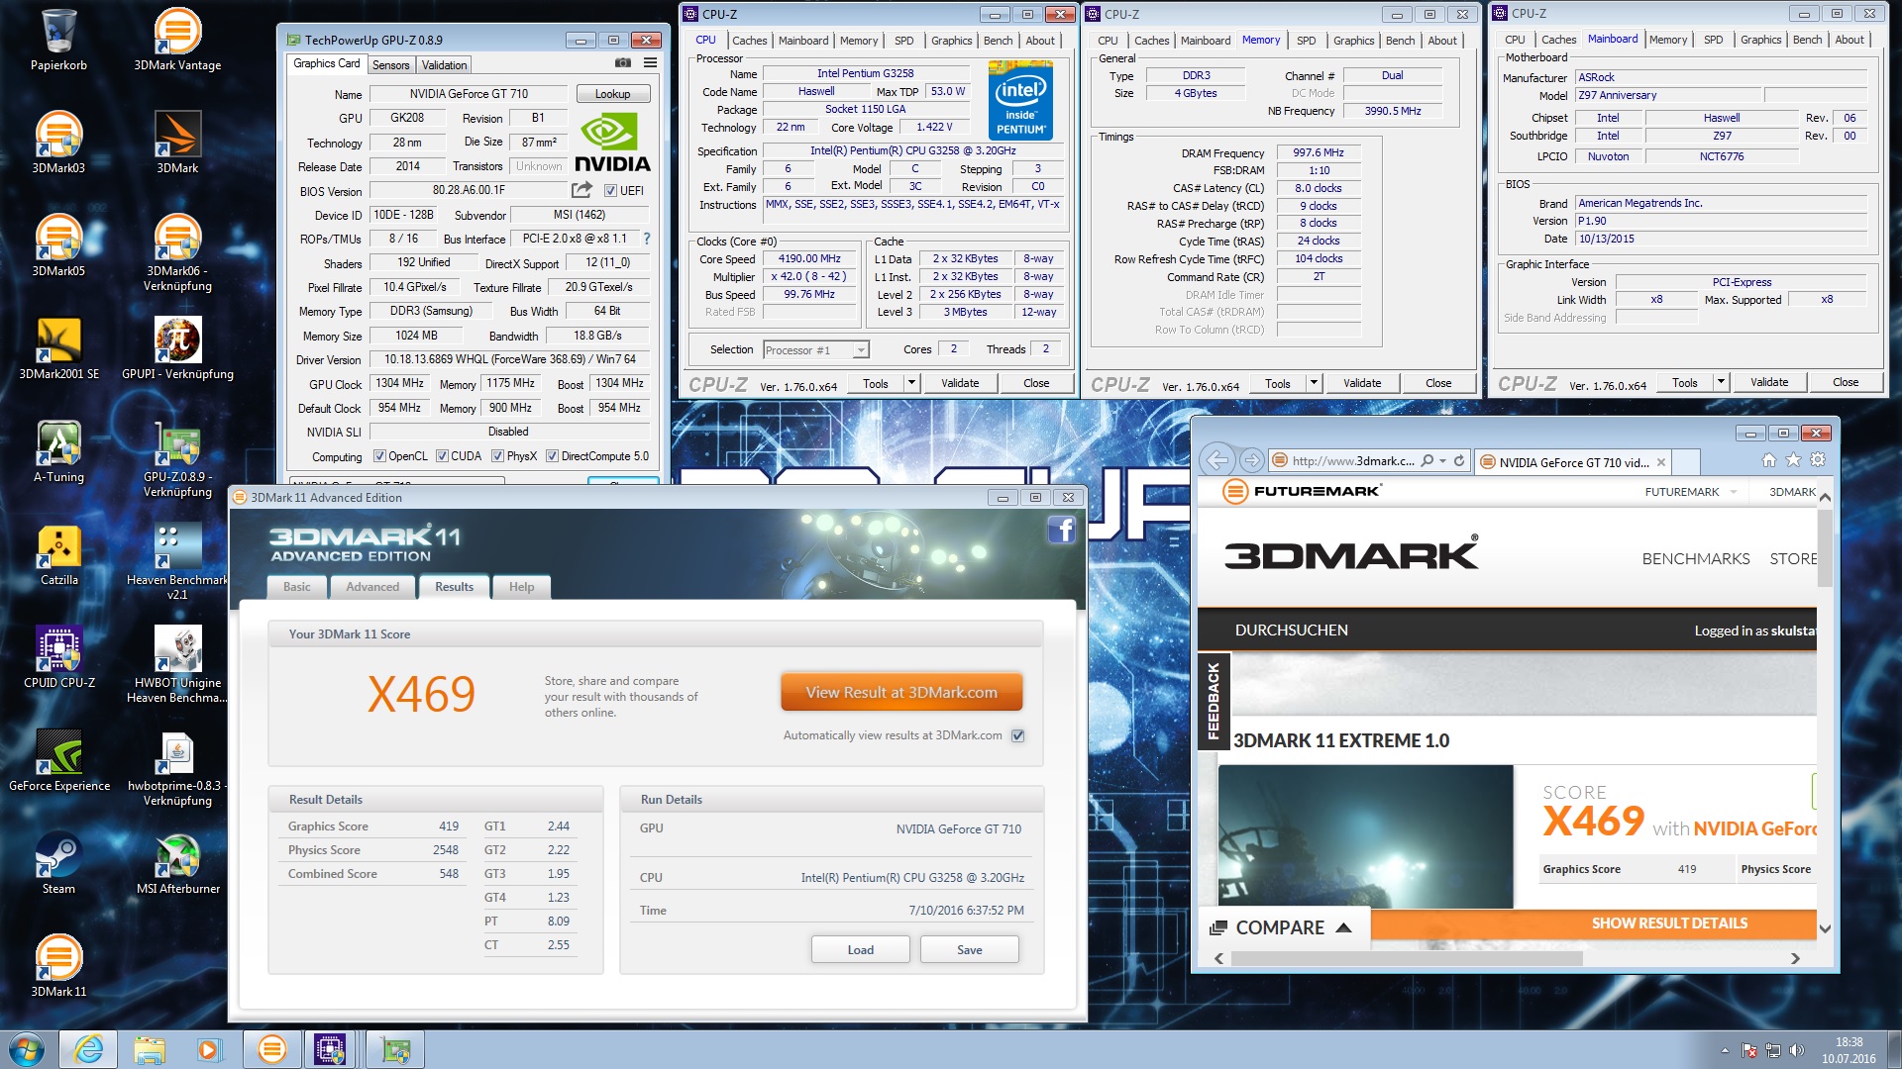Viewport: 1902px width, 1069px height.
Task: Open Caches tab in first CPU-Z window
Action: 749,41
